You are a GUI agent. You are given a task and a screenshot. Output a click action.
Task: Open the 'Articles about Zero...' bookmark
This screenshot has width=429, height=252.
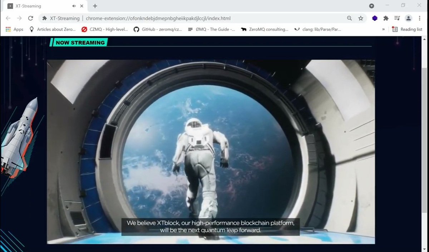click(x=52, y=29)
